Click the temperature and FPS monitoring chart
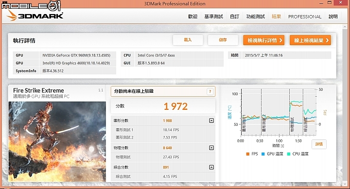 tap(279, 112)
